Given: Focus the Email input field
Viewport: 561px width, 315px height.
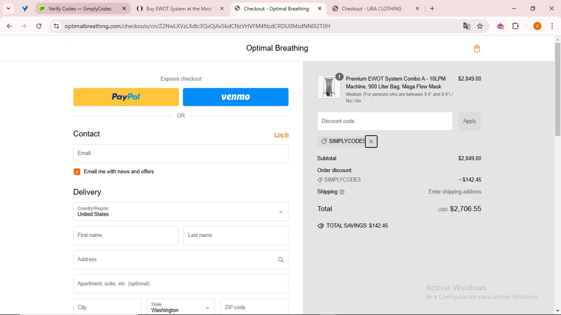Looking at the screenshot, I should (x=181, y=154).
